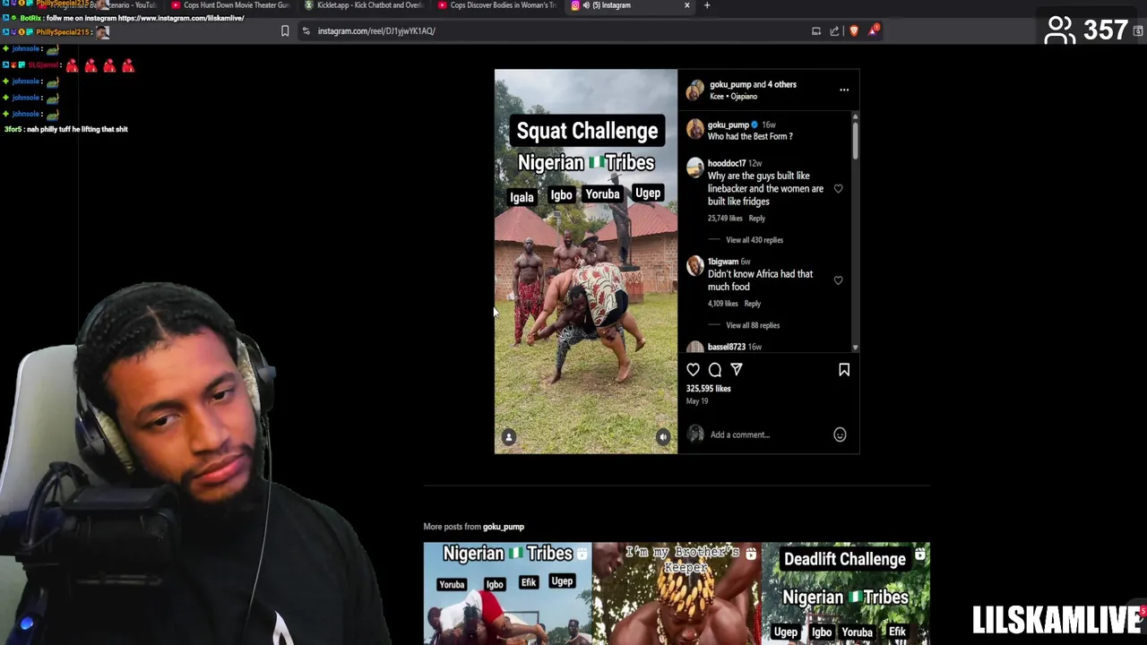Toggle the reel's audio mute button
Image resolution: width=1147 pixels, height=645 pixels.
click(663, 437)
